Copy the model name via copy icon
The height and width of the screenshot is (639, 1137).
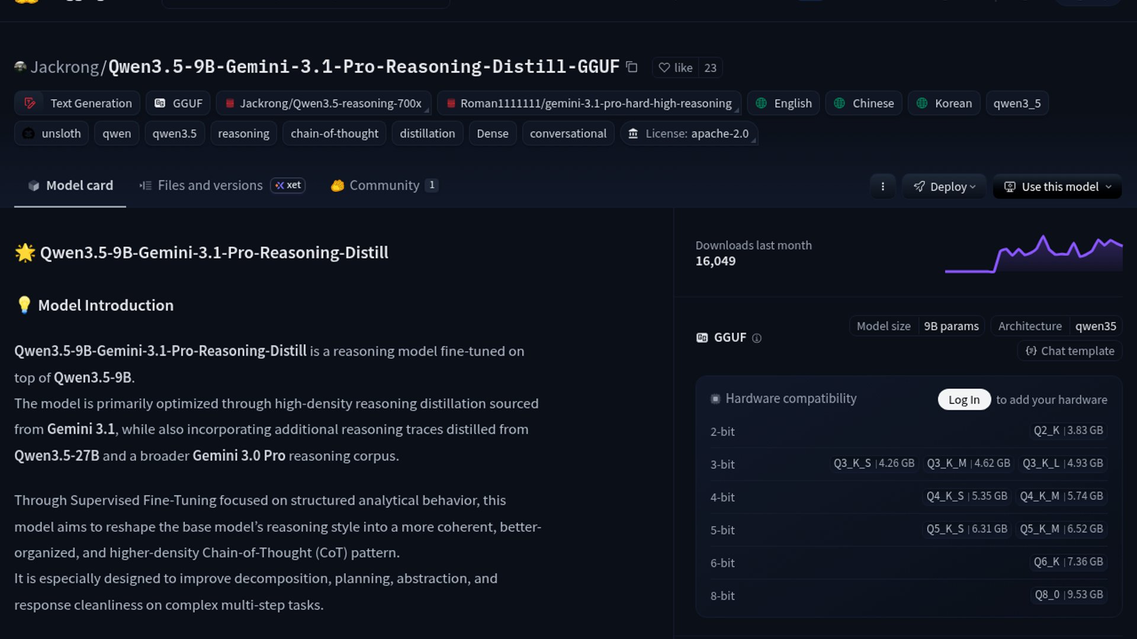pyautogui.click(x=632, y=67)
